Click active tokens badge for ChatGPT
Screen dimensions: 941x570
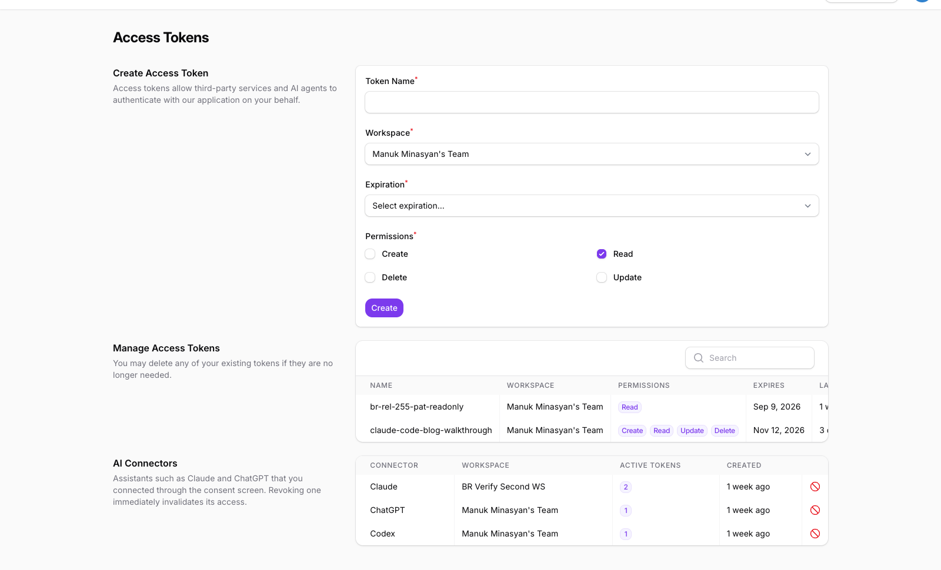pos(626,511)
